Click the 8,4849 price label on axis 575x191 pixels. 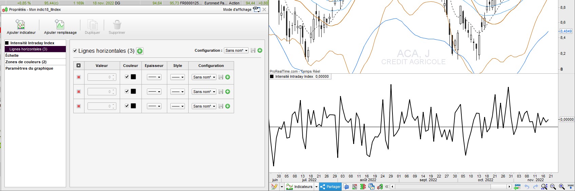tap(566, 31)
